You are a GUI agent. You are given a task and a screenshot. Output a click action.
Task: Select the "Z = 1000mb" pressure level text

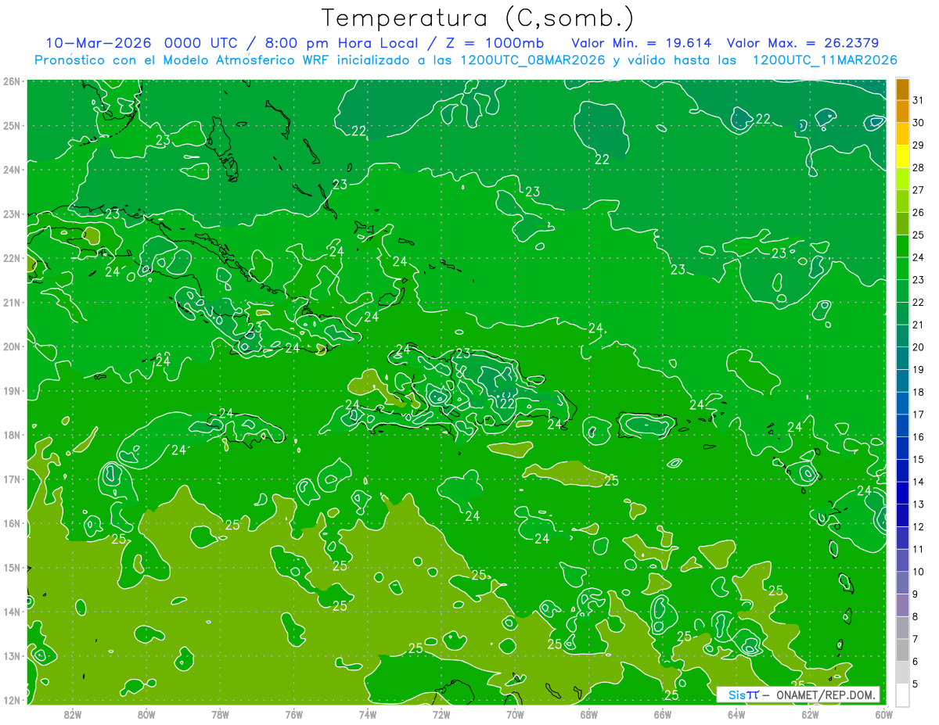point(495,43)
